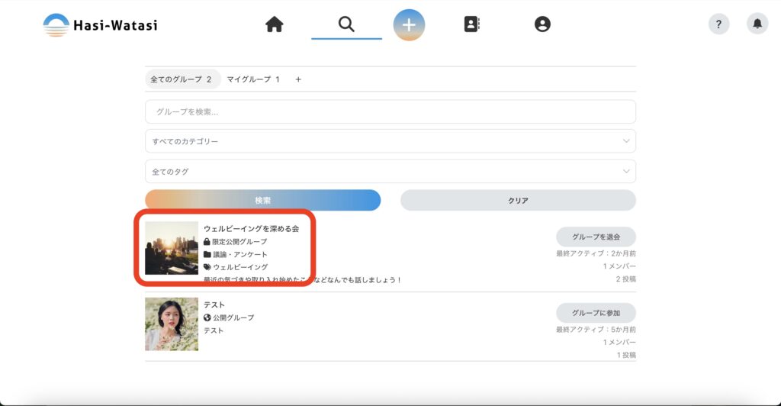This screenshot has height=406, width=781.
Task: Open the user profile icon
Action: point(542,24)
